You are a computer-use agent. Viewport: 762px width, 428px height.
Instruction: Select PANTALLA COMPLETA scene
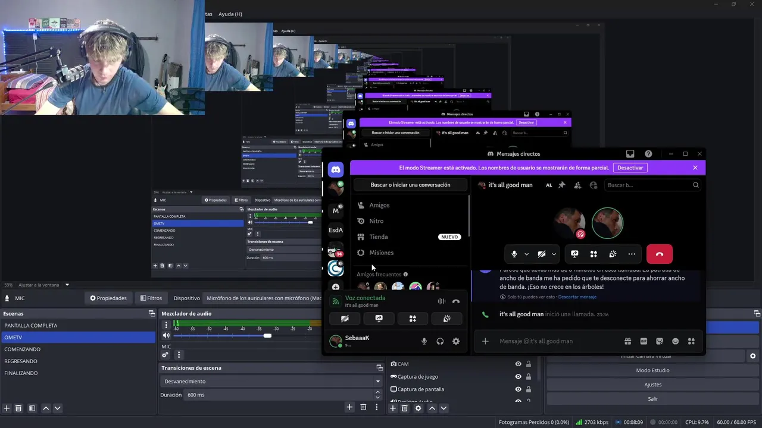coord(79,326)
